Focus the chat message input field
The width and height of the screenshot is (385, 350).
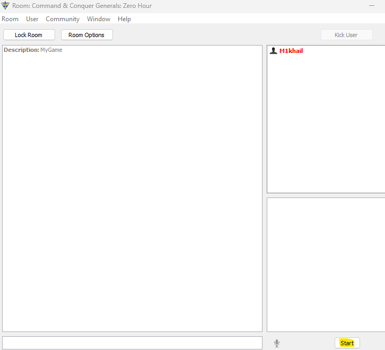132,343
